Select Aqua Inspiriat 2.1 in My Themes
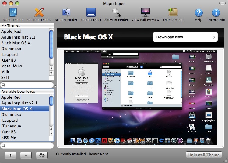Viewport: 228px width, 163px height. [25, 37]
